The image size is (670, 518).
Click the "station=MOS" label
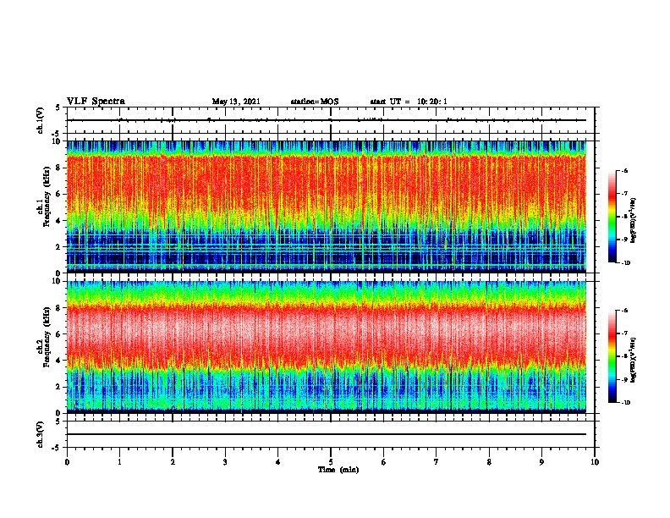[315, 102]
